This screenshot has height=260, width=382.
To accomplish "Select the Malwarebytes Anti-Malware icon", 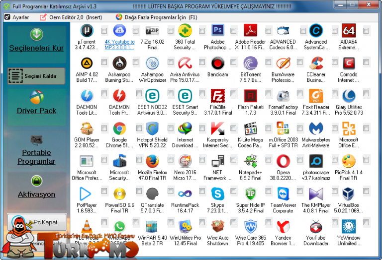I will 316,129.
